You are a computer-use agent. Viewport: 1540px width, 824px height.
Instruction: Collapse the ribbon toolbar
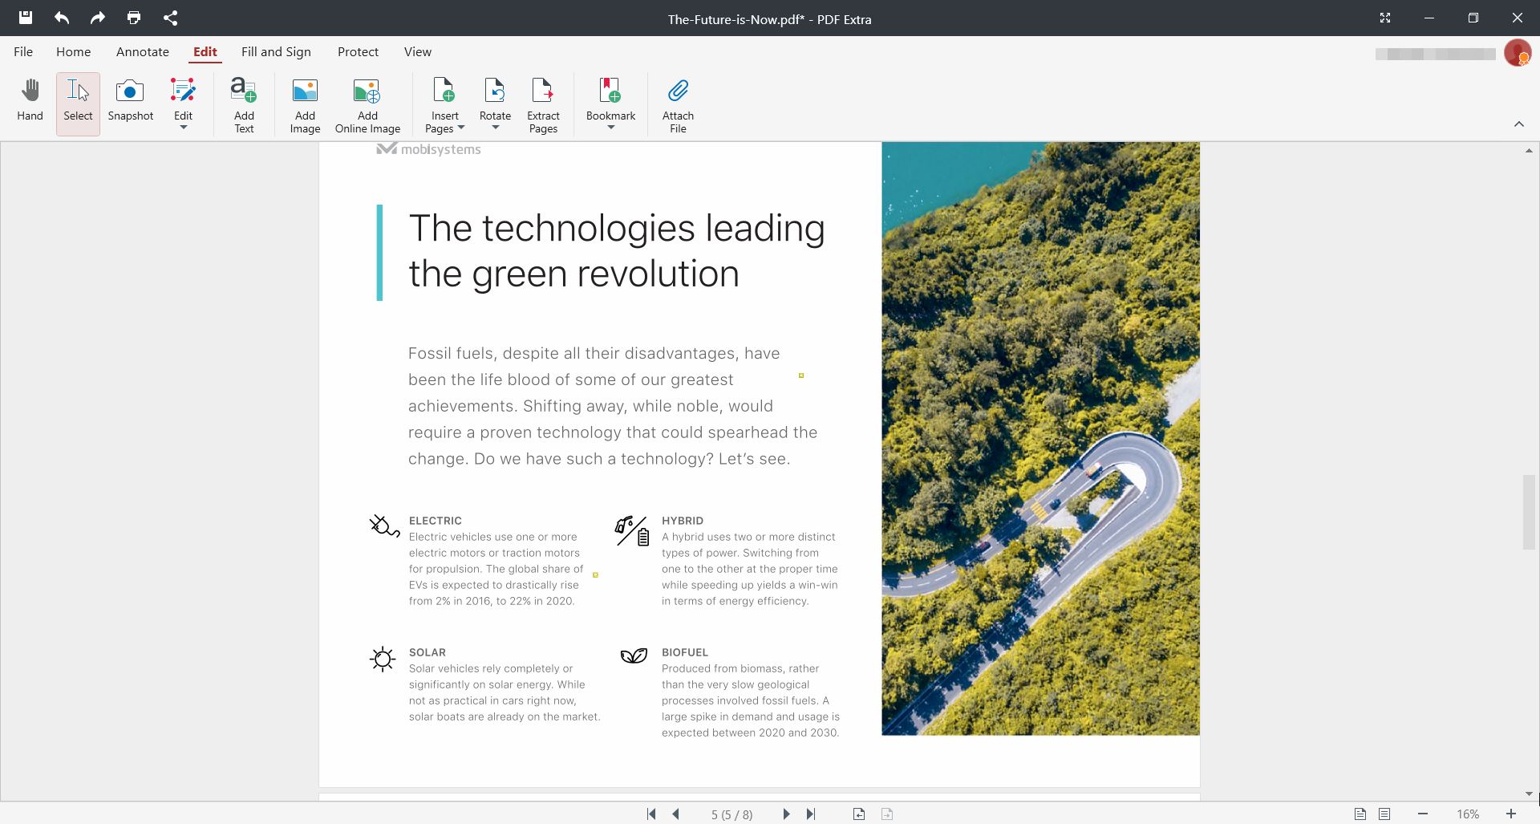(1520, 124)
